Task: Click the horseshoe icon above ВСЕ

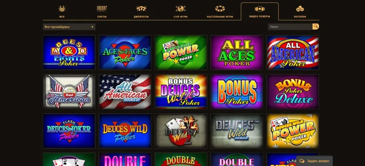Action: coord(62,9)
